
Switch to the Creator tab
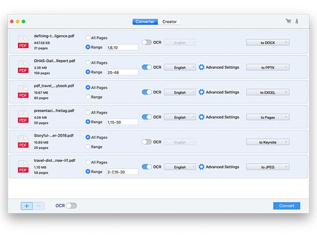[170, 22]
